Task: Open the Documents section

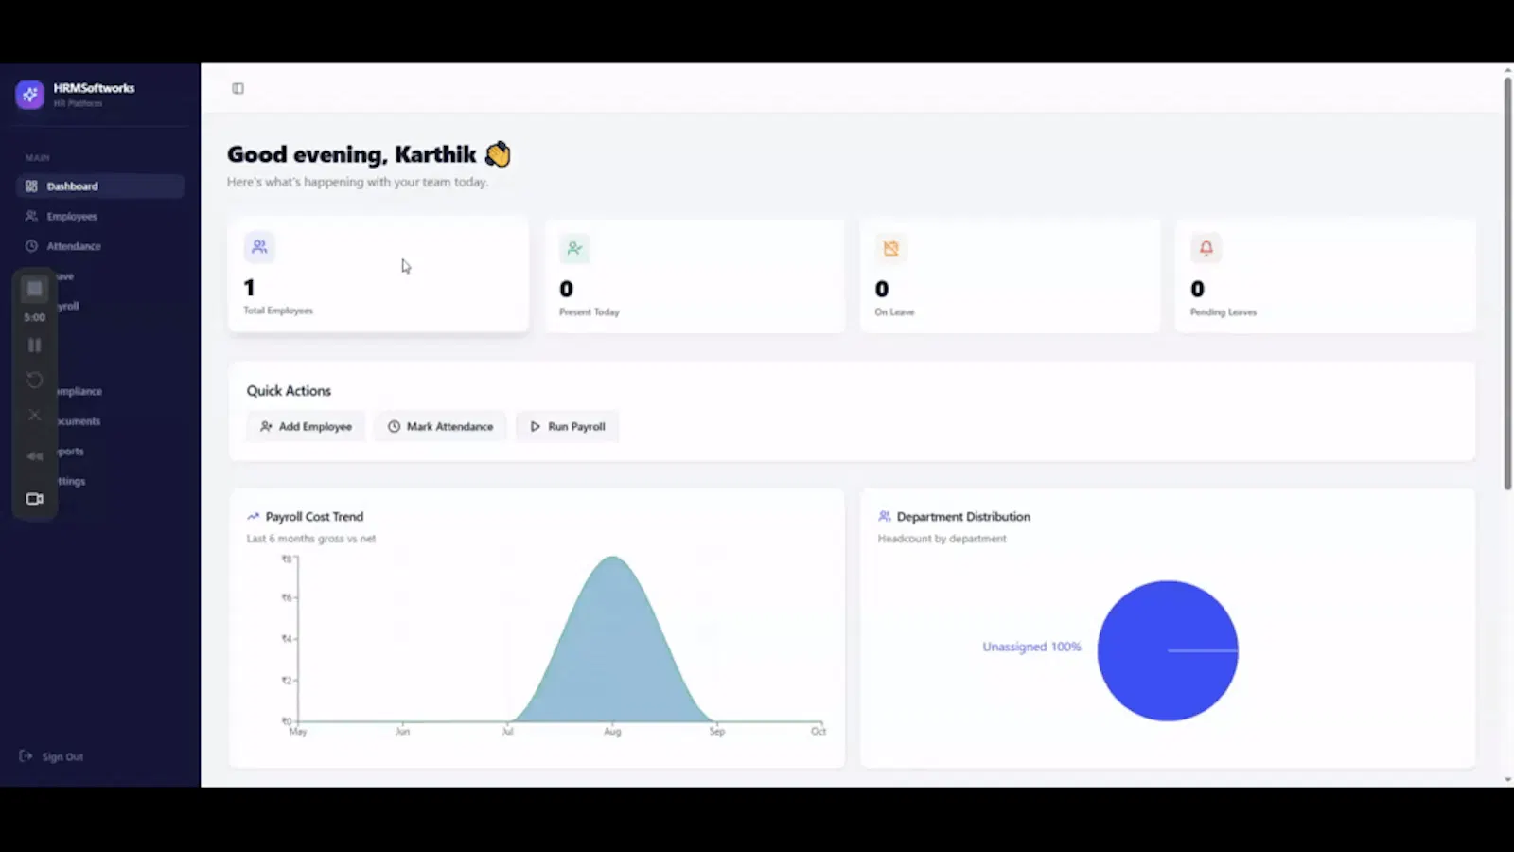Action: click(x=79, y=421)
